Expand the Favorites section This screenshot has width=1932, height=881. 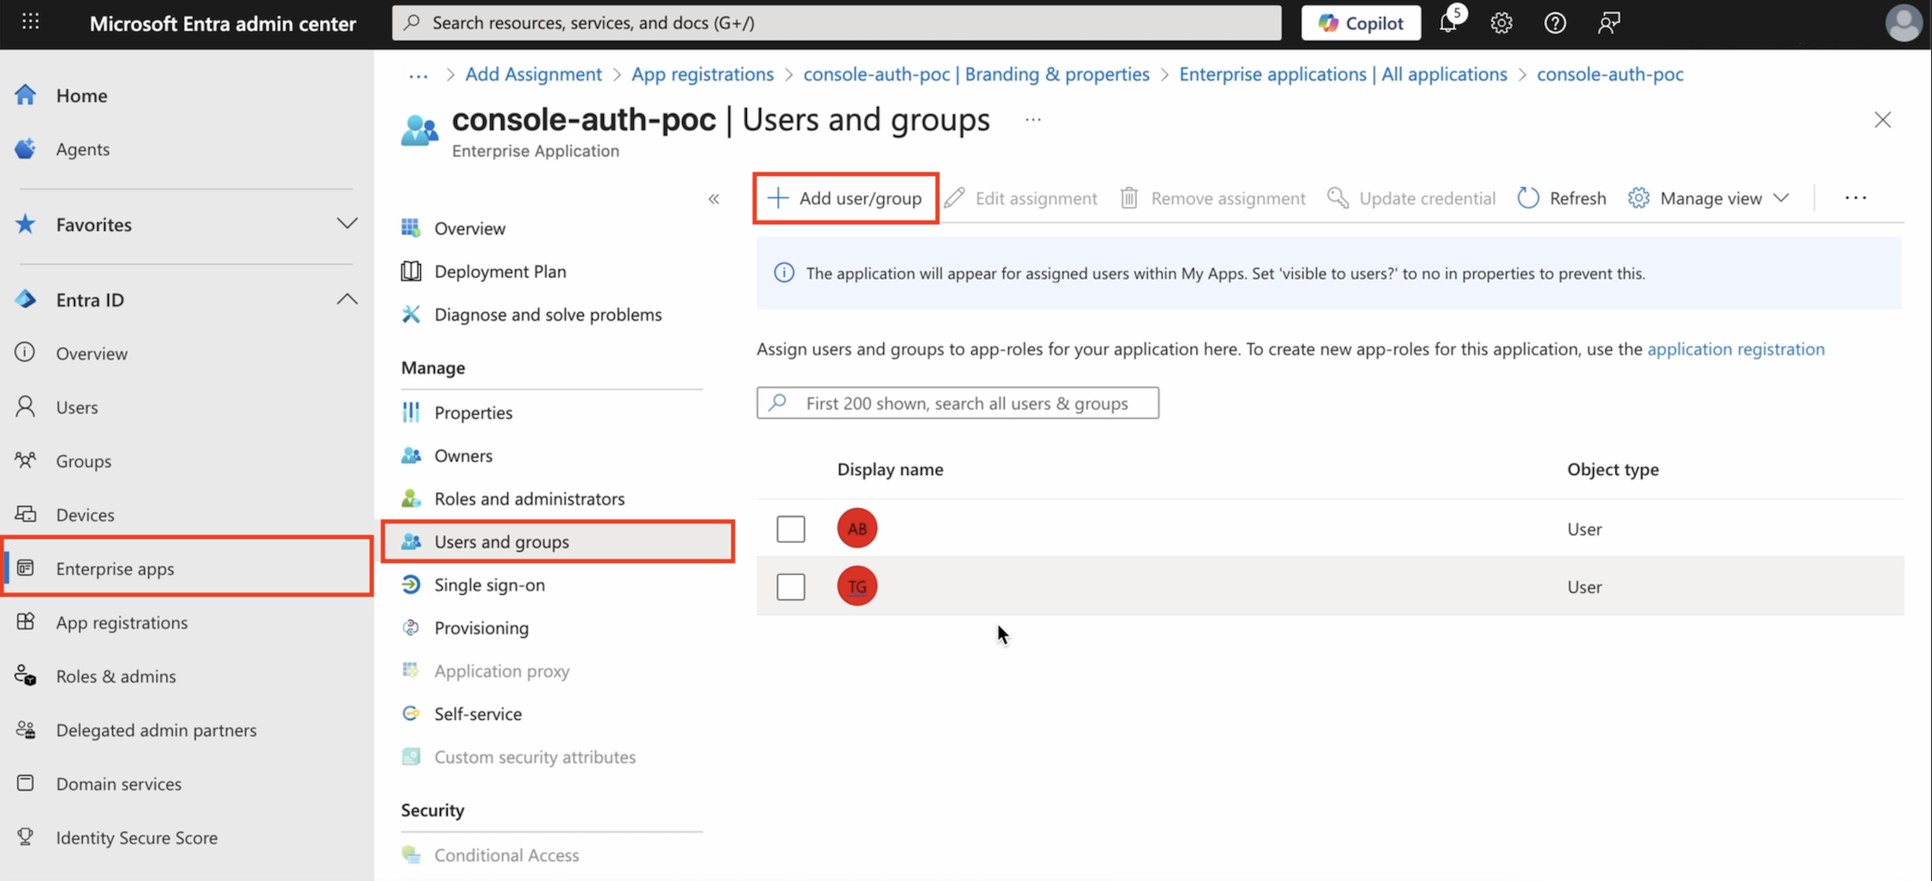coord(346,224)
